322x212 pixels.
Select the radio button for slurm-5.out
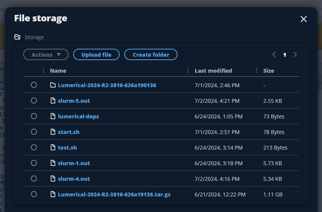click(34, 100)
